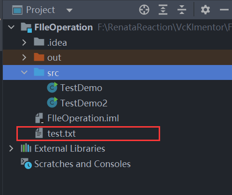This screenshot has height=195, width=232.
Task: Click the External Libraries bar-chart icon
Action: click(x=26, y=148)
